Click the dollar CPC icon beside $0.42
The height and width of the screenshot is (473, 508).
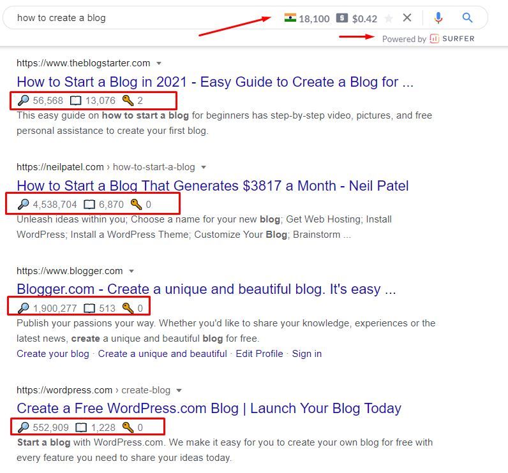click(342, 18)
